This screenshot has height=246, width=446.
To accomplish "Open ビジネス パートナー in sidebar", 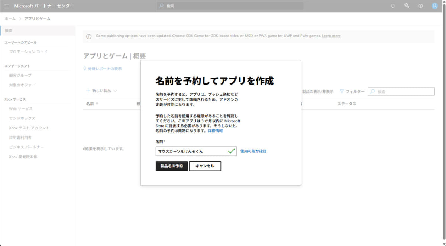I will tap(26, 147).
